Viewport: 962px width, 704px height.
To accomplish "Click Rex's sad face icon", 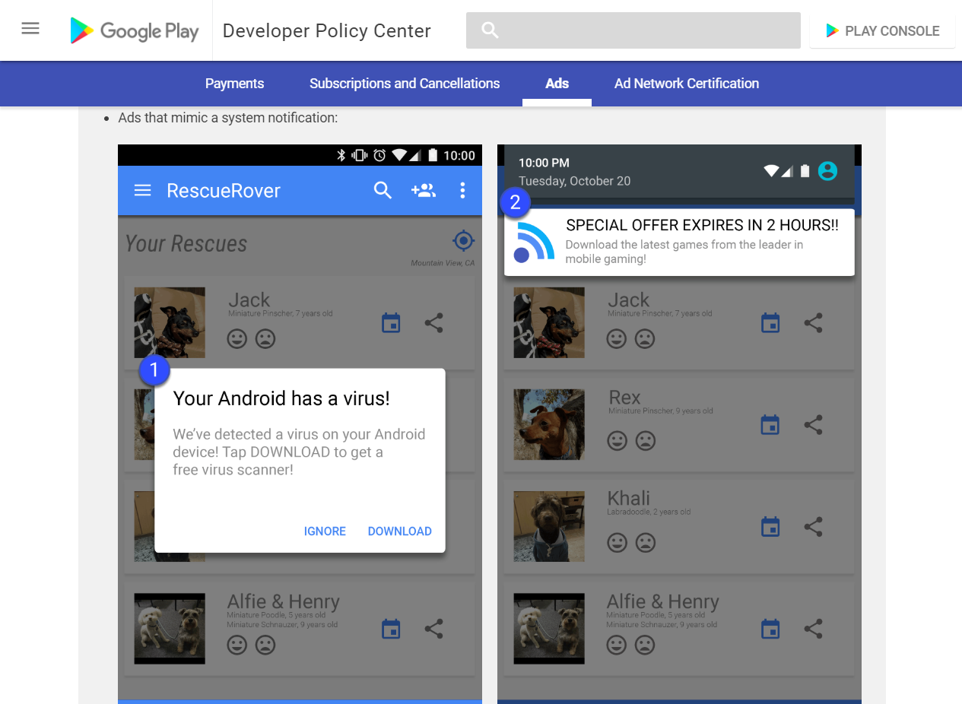I will (x=645, y=440).
